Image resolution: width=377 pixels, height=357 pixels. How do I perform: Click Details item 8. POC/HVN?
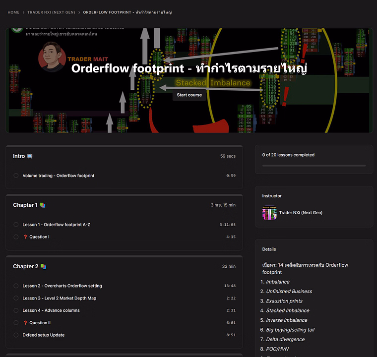pos(275,349)
